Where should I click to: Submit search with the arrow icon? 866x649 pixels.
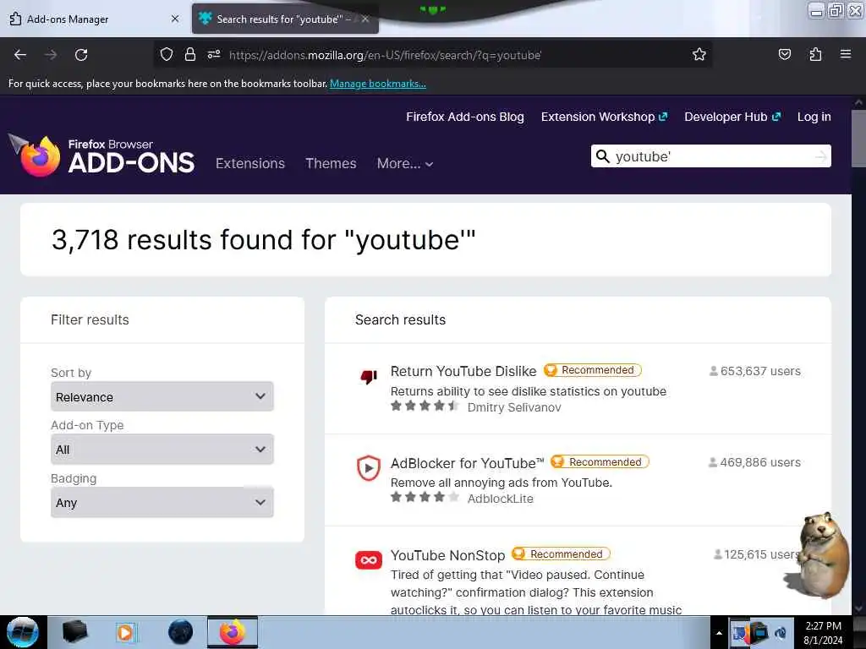[x=820, y=156]
